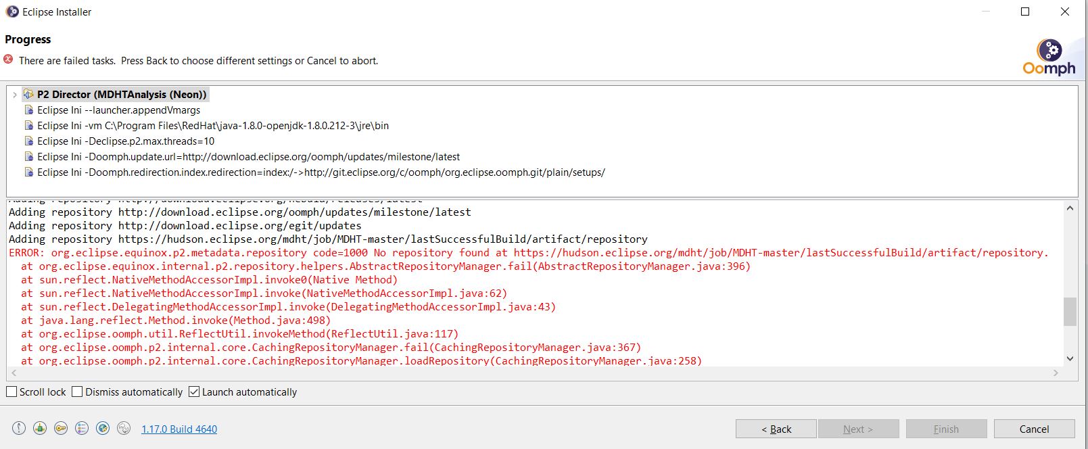Screen dimensions: 1088x449
Task: Enable the Scroll lock checkbox
Action: coord(11,392)
